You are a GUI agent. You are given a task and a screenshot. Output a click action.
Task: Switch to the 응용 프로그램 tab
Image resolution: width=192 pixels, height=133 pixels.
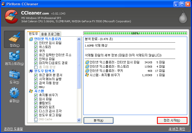tap(50, 34)
